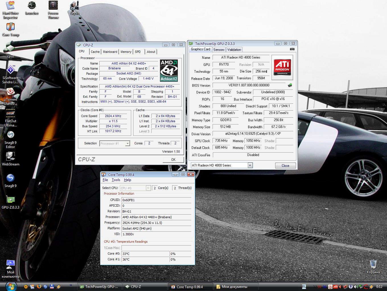387x291 pixels.
Task: Switch to the Memory tab in CPU-Z
Action: pyautogui.click(x=126, y=52)
